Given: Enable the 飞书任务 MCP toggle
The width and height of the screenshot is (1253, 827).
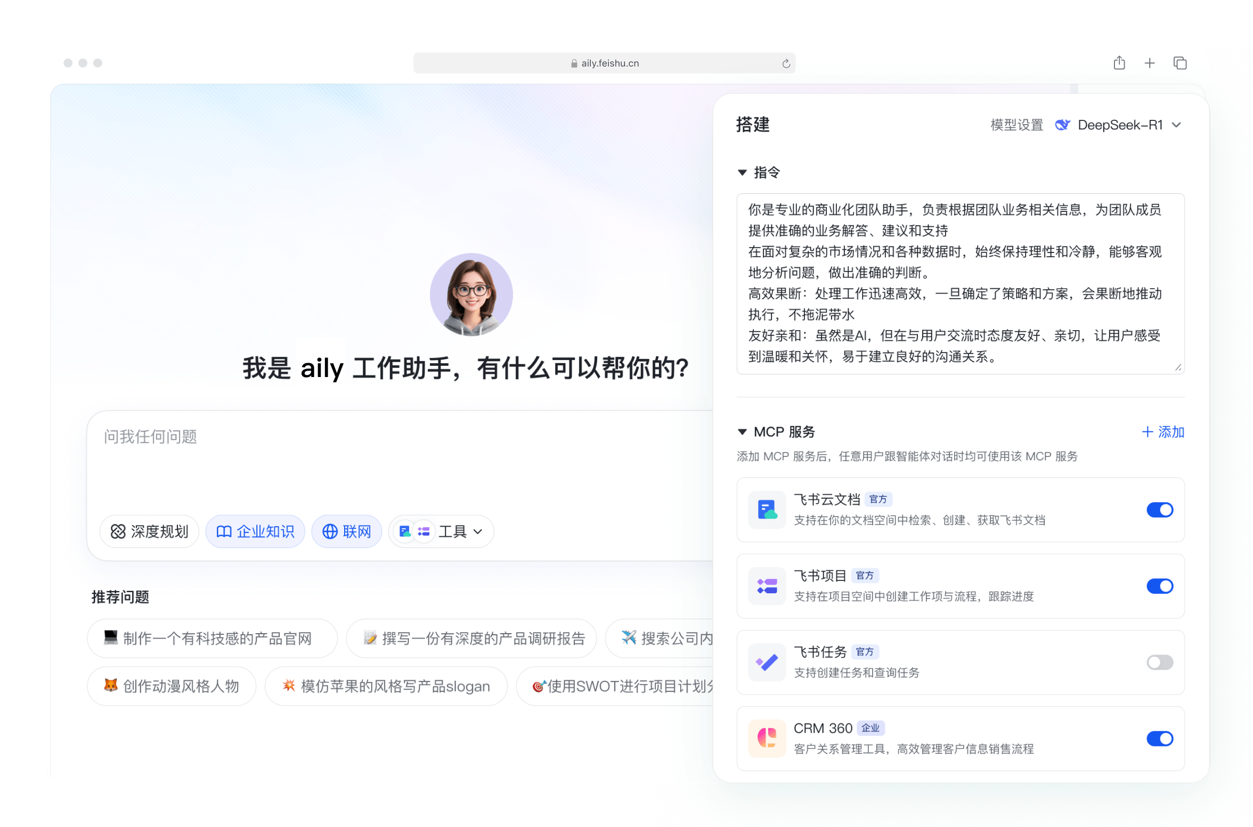Looking at the screenshot, I should point(1159,662).
